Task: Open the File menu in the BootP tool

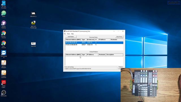Action: pos(65,34)
